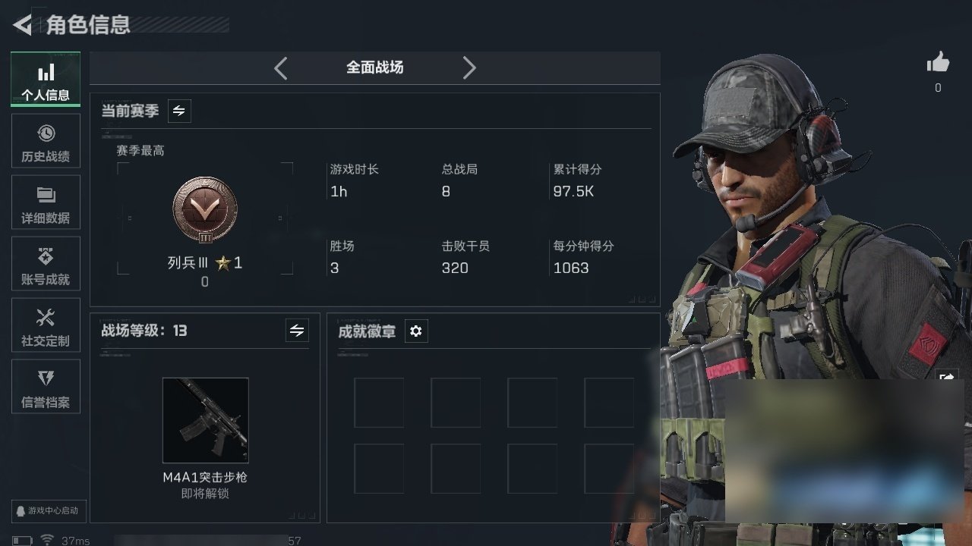Go back using the top-left arrow
The width and height of the screenshot is (972, 546).
click(22, 25)
